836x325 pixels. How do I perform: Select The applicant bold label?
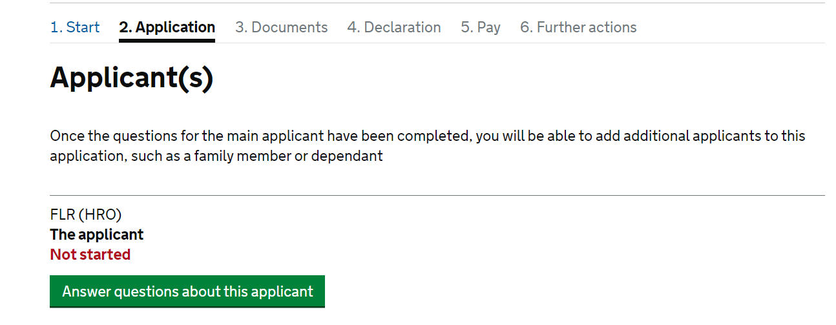click(x=97, y=235)
